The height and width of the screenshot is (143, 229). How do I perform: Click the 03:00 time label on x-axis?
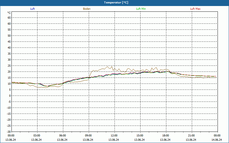click(37, 136)
